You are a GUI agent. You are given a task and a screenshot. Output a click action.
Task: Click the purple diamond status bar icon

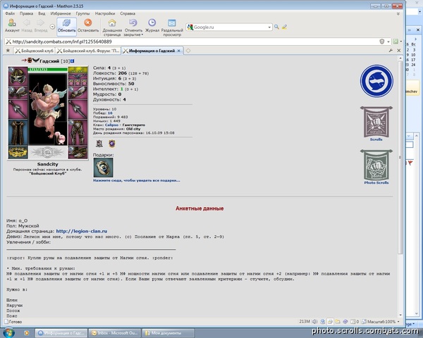click(345, 322)
